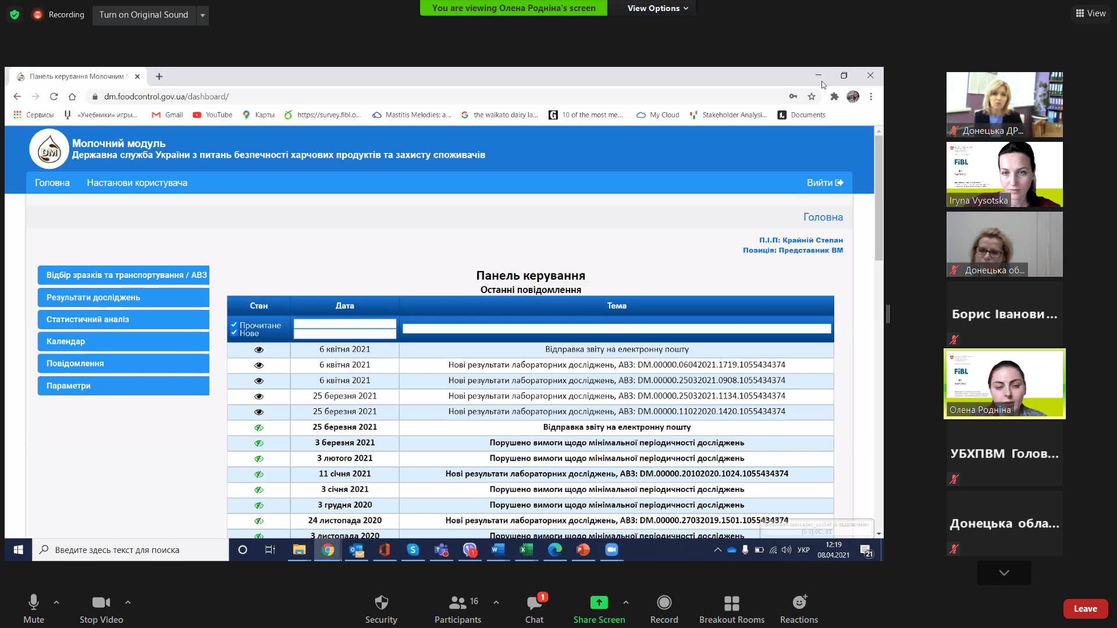
Task: Expand dropdown beside Turn on Original Sound
Action: tap(202, 15)
